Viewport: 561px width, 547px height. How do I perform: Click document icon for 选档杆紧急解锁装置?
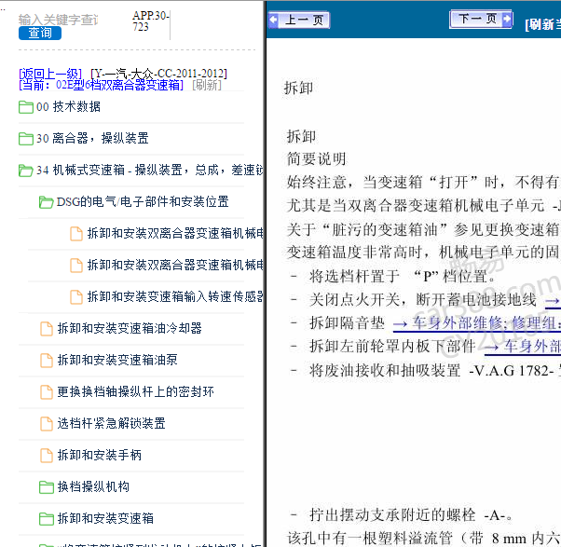[47, 424]
